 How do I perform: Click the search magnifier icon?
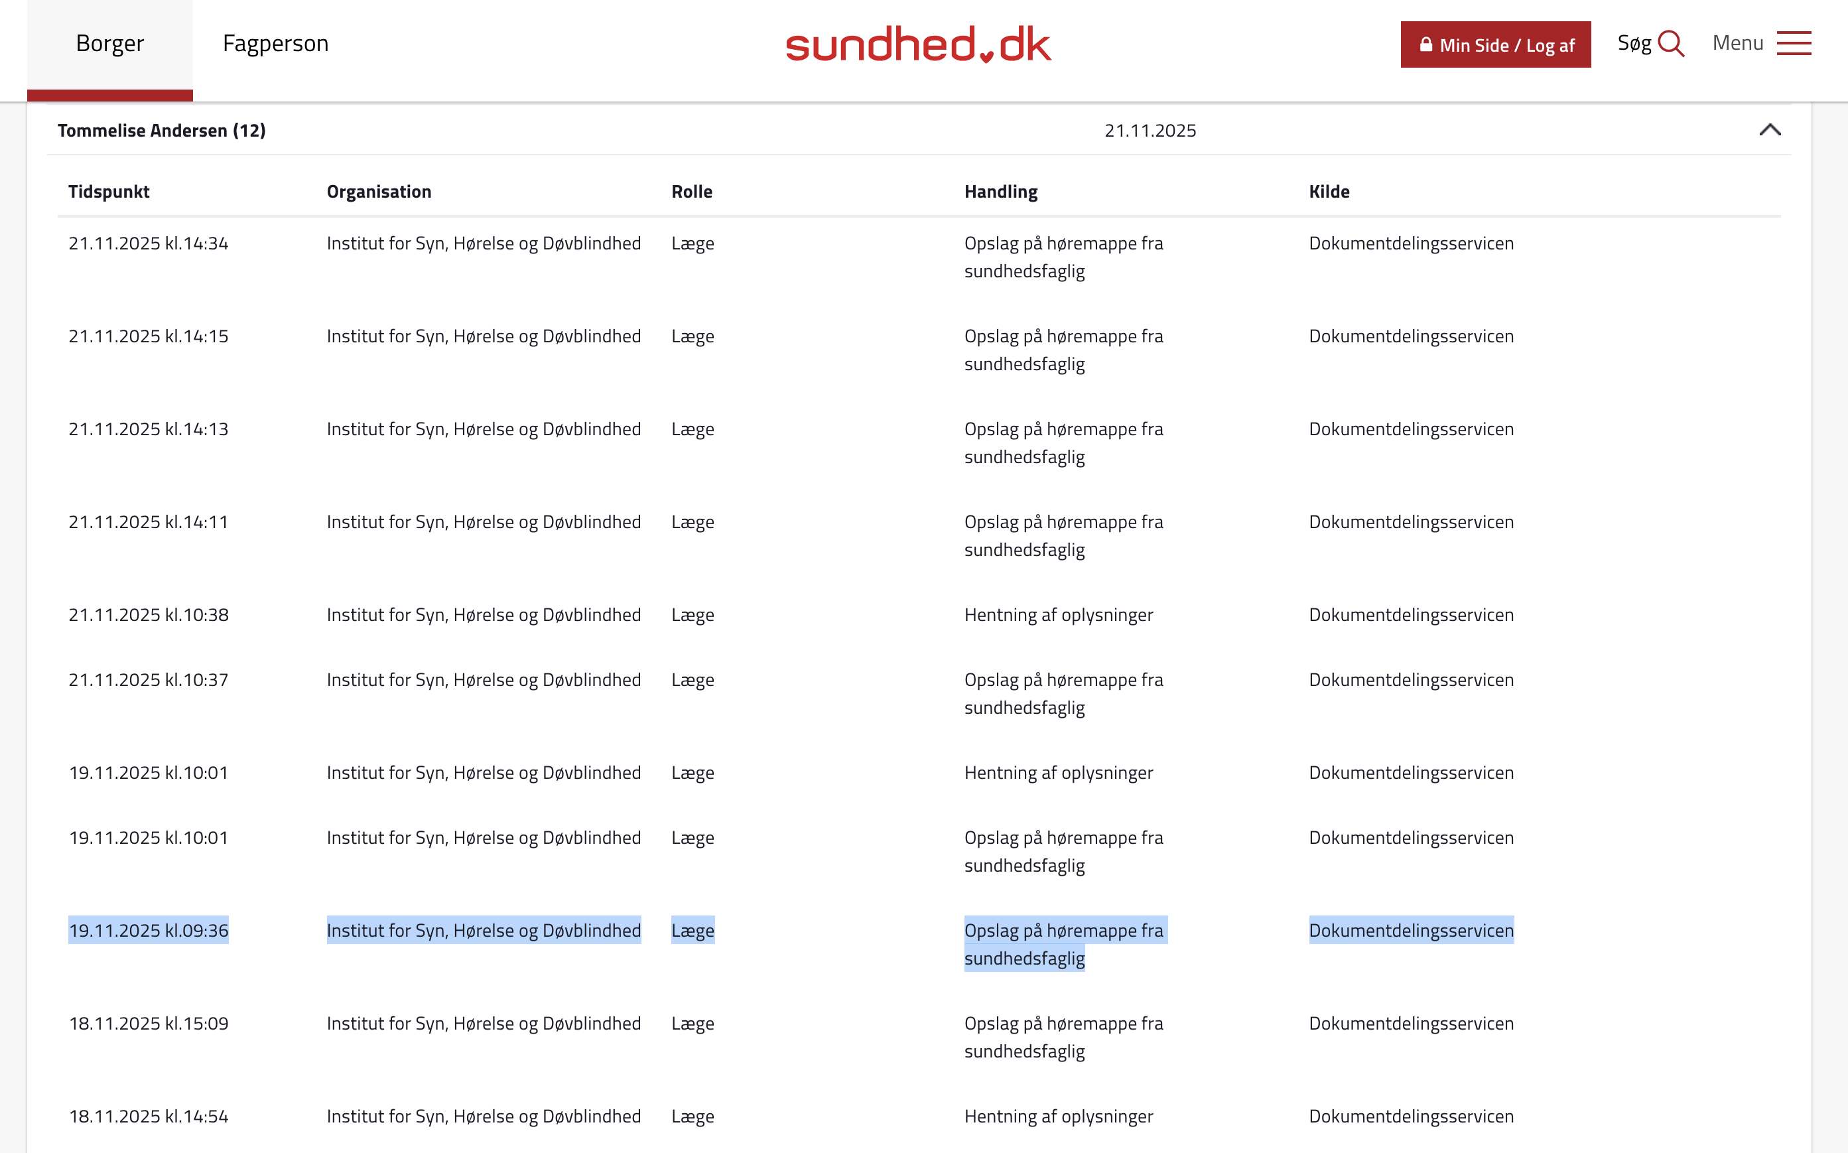click(x=1670, y=44)
